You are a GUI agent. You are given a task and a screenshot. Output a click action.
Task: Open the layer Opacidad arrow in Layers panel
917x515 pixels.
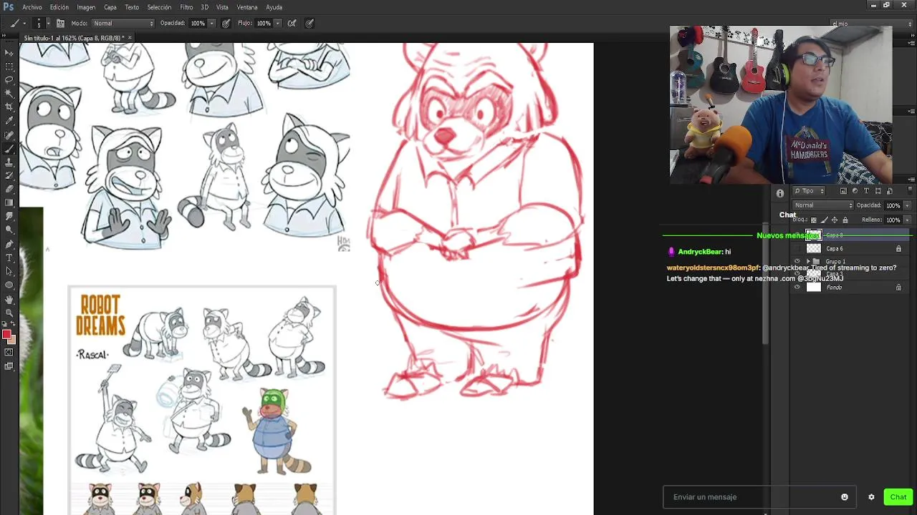(x=907, y=205)
